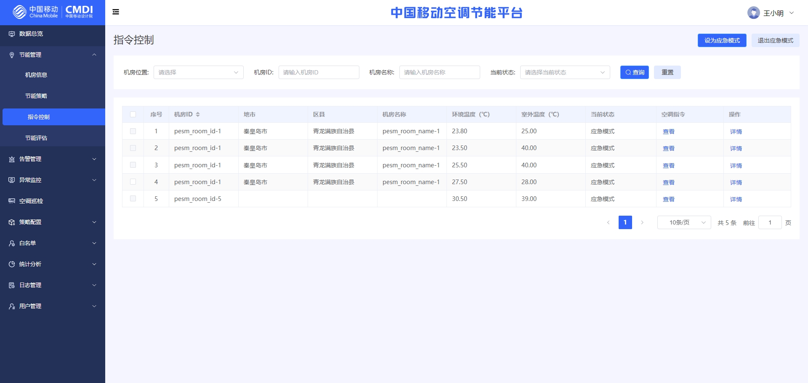The image size is (808, 383).
Task: Check the checkbox for row 2
Action: (x=133, y=148)
